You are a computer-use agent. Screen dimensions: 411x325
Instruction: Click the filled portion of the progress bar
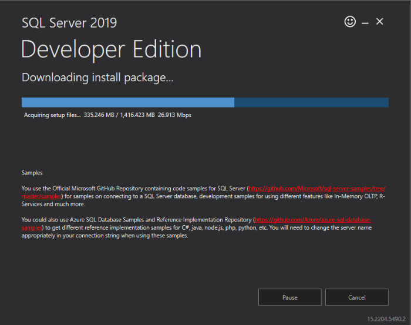[x=128, y=102]
